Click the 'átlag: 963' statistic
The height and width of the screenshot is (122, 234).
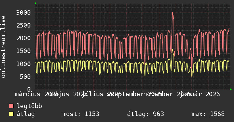[x=145, y=114]
